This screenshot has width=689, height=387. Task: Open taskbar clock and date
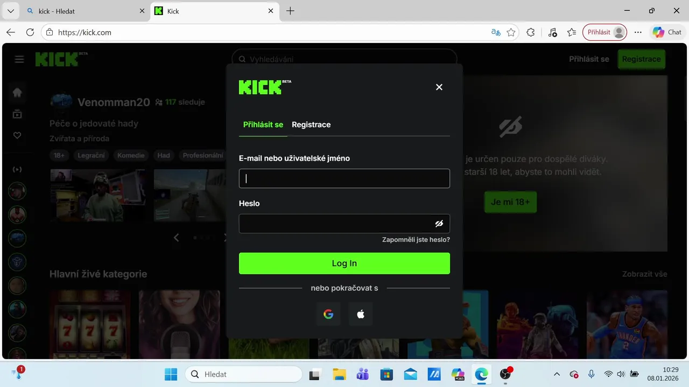coord(663,374)
